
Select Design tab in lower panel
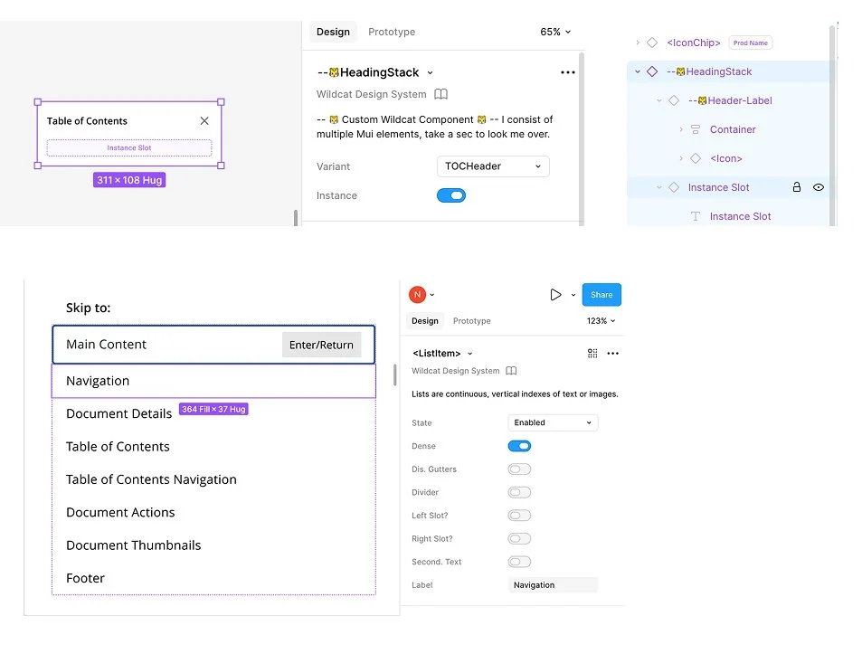425,321
